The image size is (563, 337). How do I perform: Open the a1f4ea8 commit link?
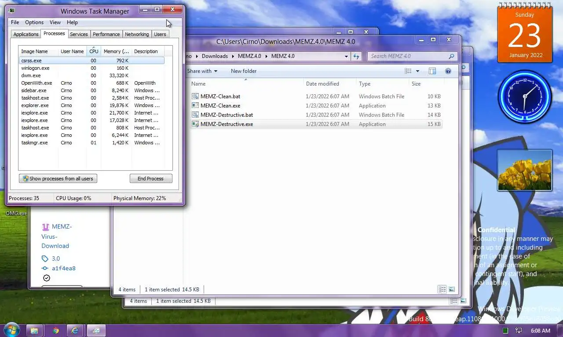64,268
